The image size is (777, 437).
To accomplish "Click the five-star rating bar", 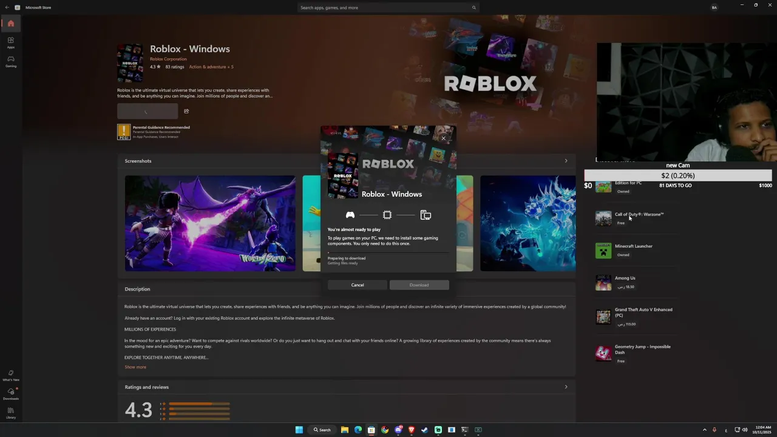I will (199, 404).
